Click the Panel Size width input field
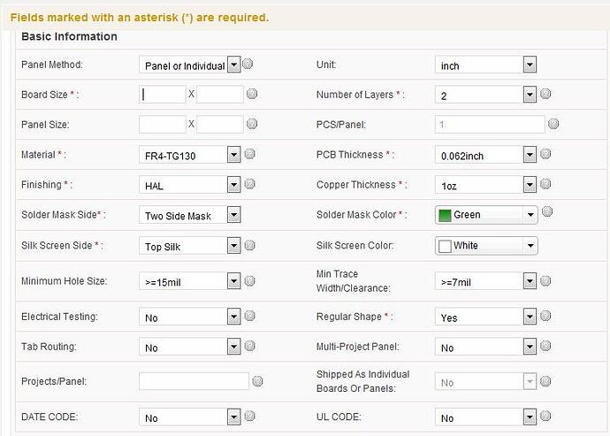The width and height of the screenshot is (610, 436). click(163, 125)
